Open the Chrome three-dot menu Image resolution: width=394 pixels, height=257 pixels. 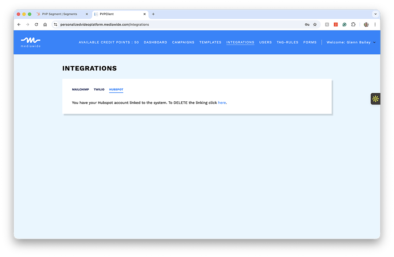coord(375,24)
